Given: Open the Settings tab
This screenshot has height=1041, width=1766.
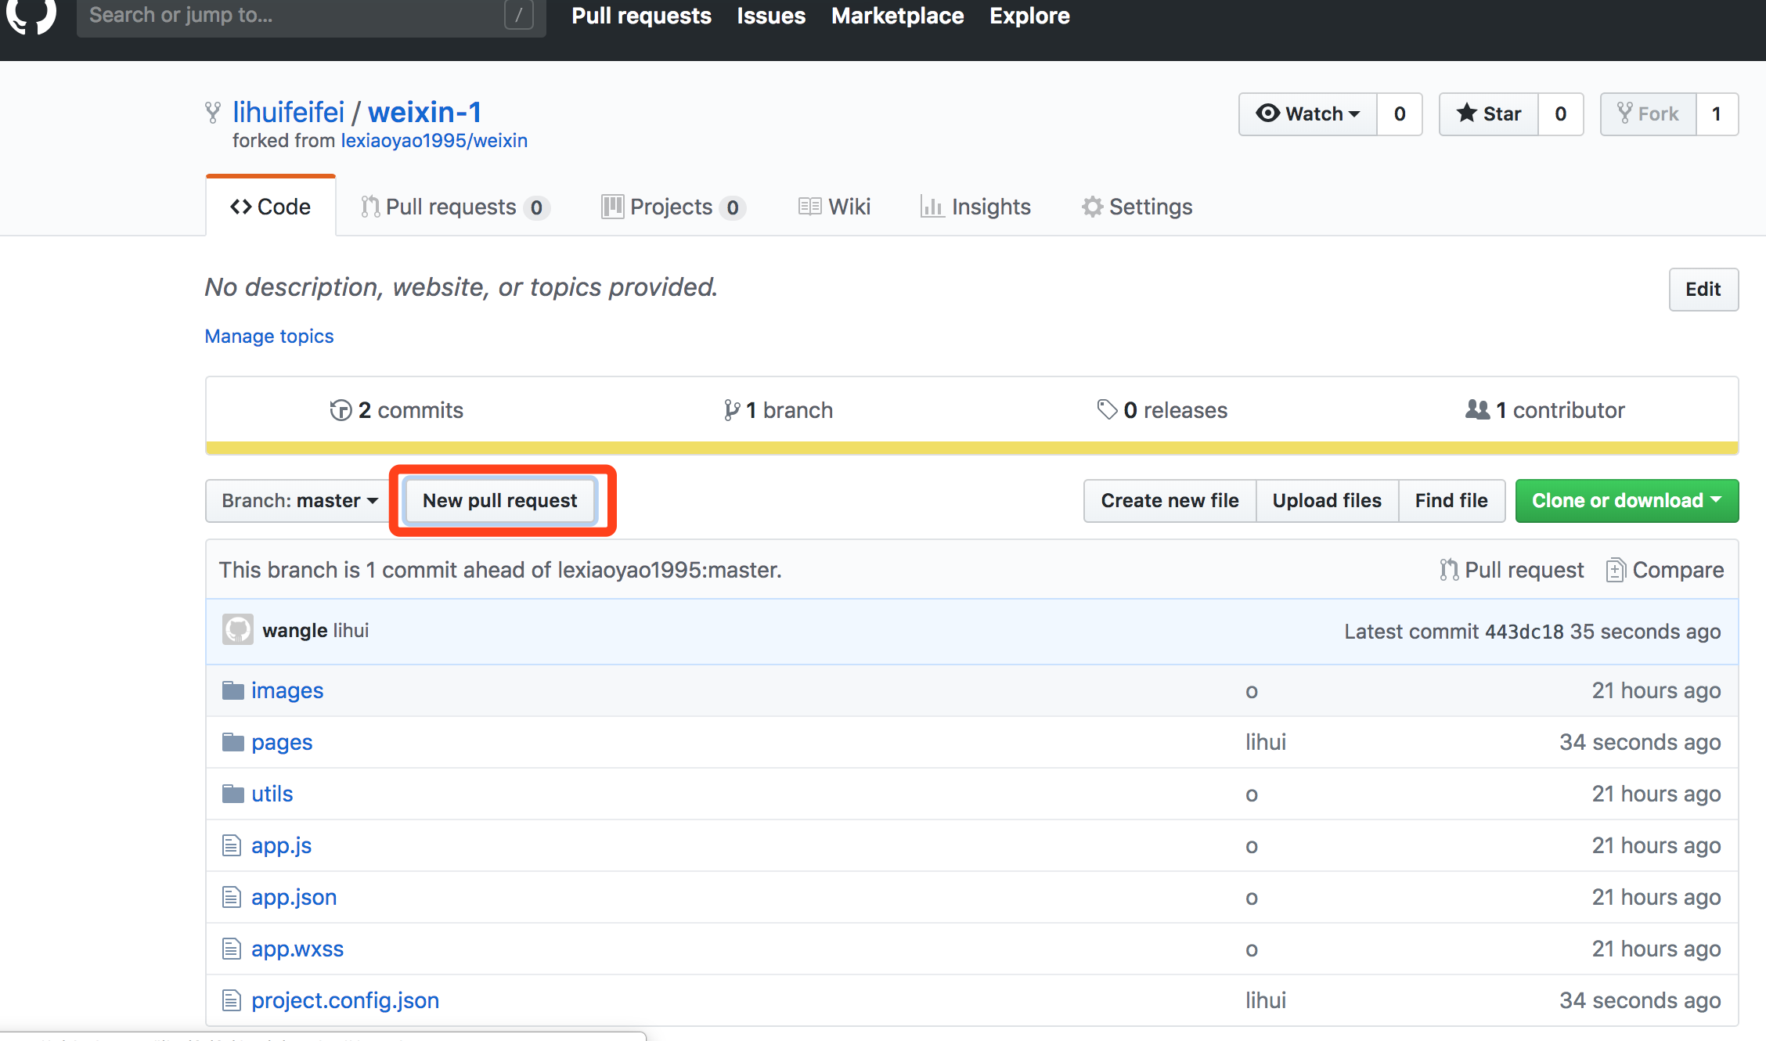Looking at the screenshot, I should [x=1137, y=207].
